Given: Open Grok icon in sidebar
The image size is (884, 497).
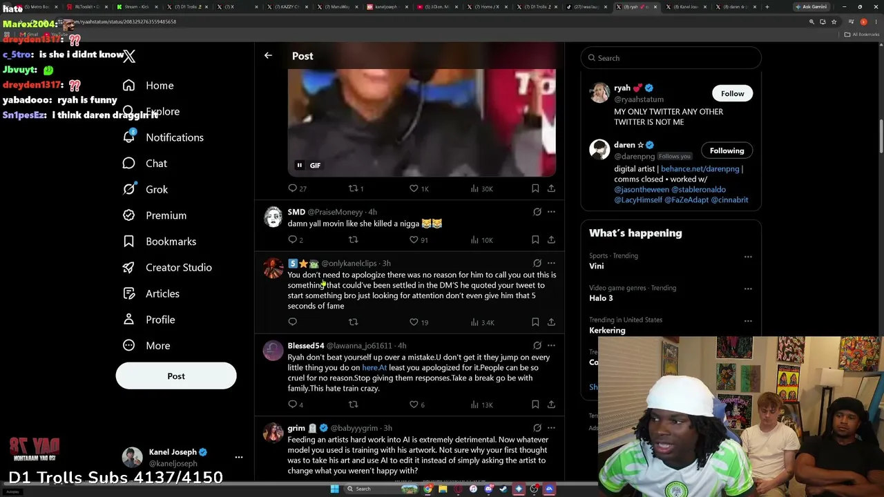Looking at the screenshot, I should pyautogui.click(x=128, y=189).
